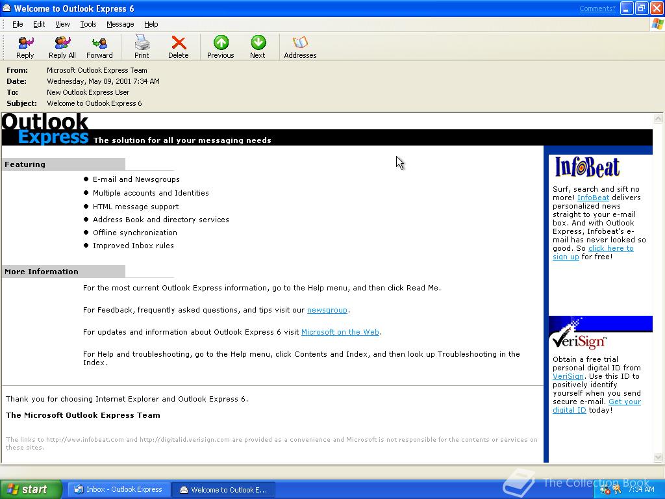This screenshot has width=665, height=499.
Task: Click the InfoBeat text link
Action: pos(594,198)
